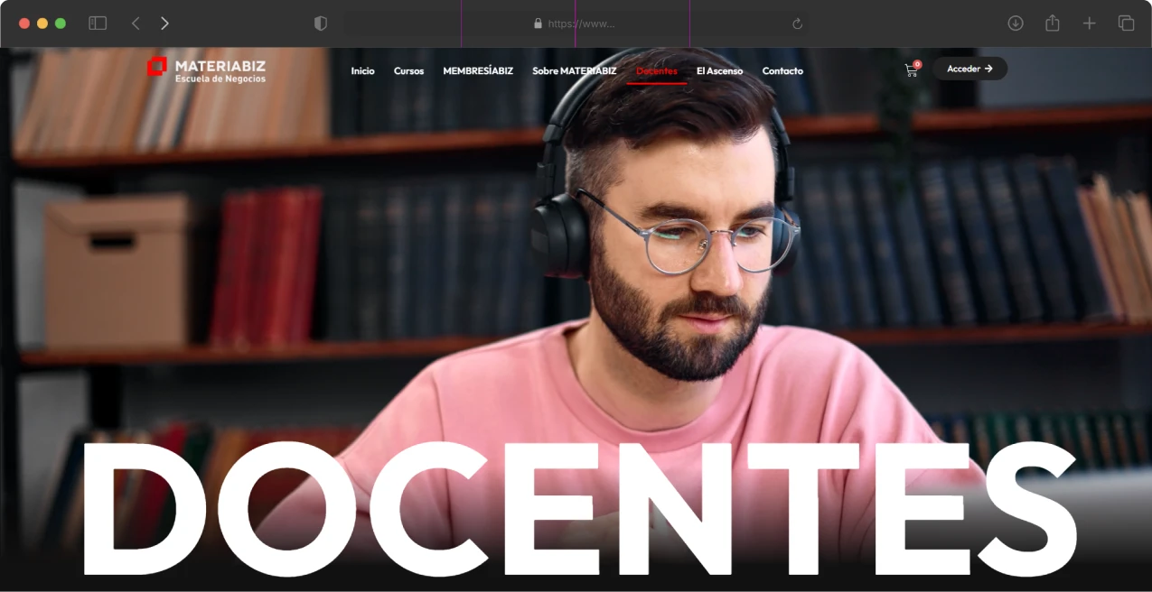Go to the Inicio page

[362, 71]
